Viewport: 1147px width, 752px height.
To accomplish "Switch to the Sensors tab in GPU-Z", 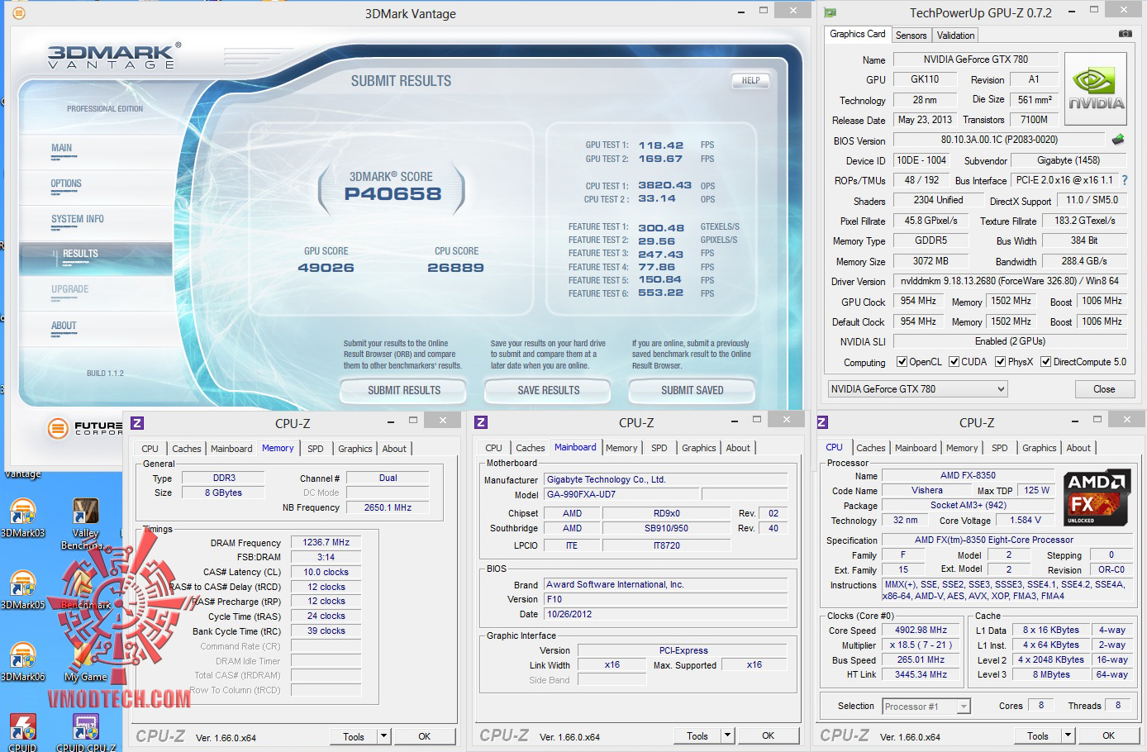I will [x=911, y=35].
